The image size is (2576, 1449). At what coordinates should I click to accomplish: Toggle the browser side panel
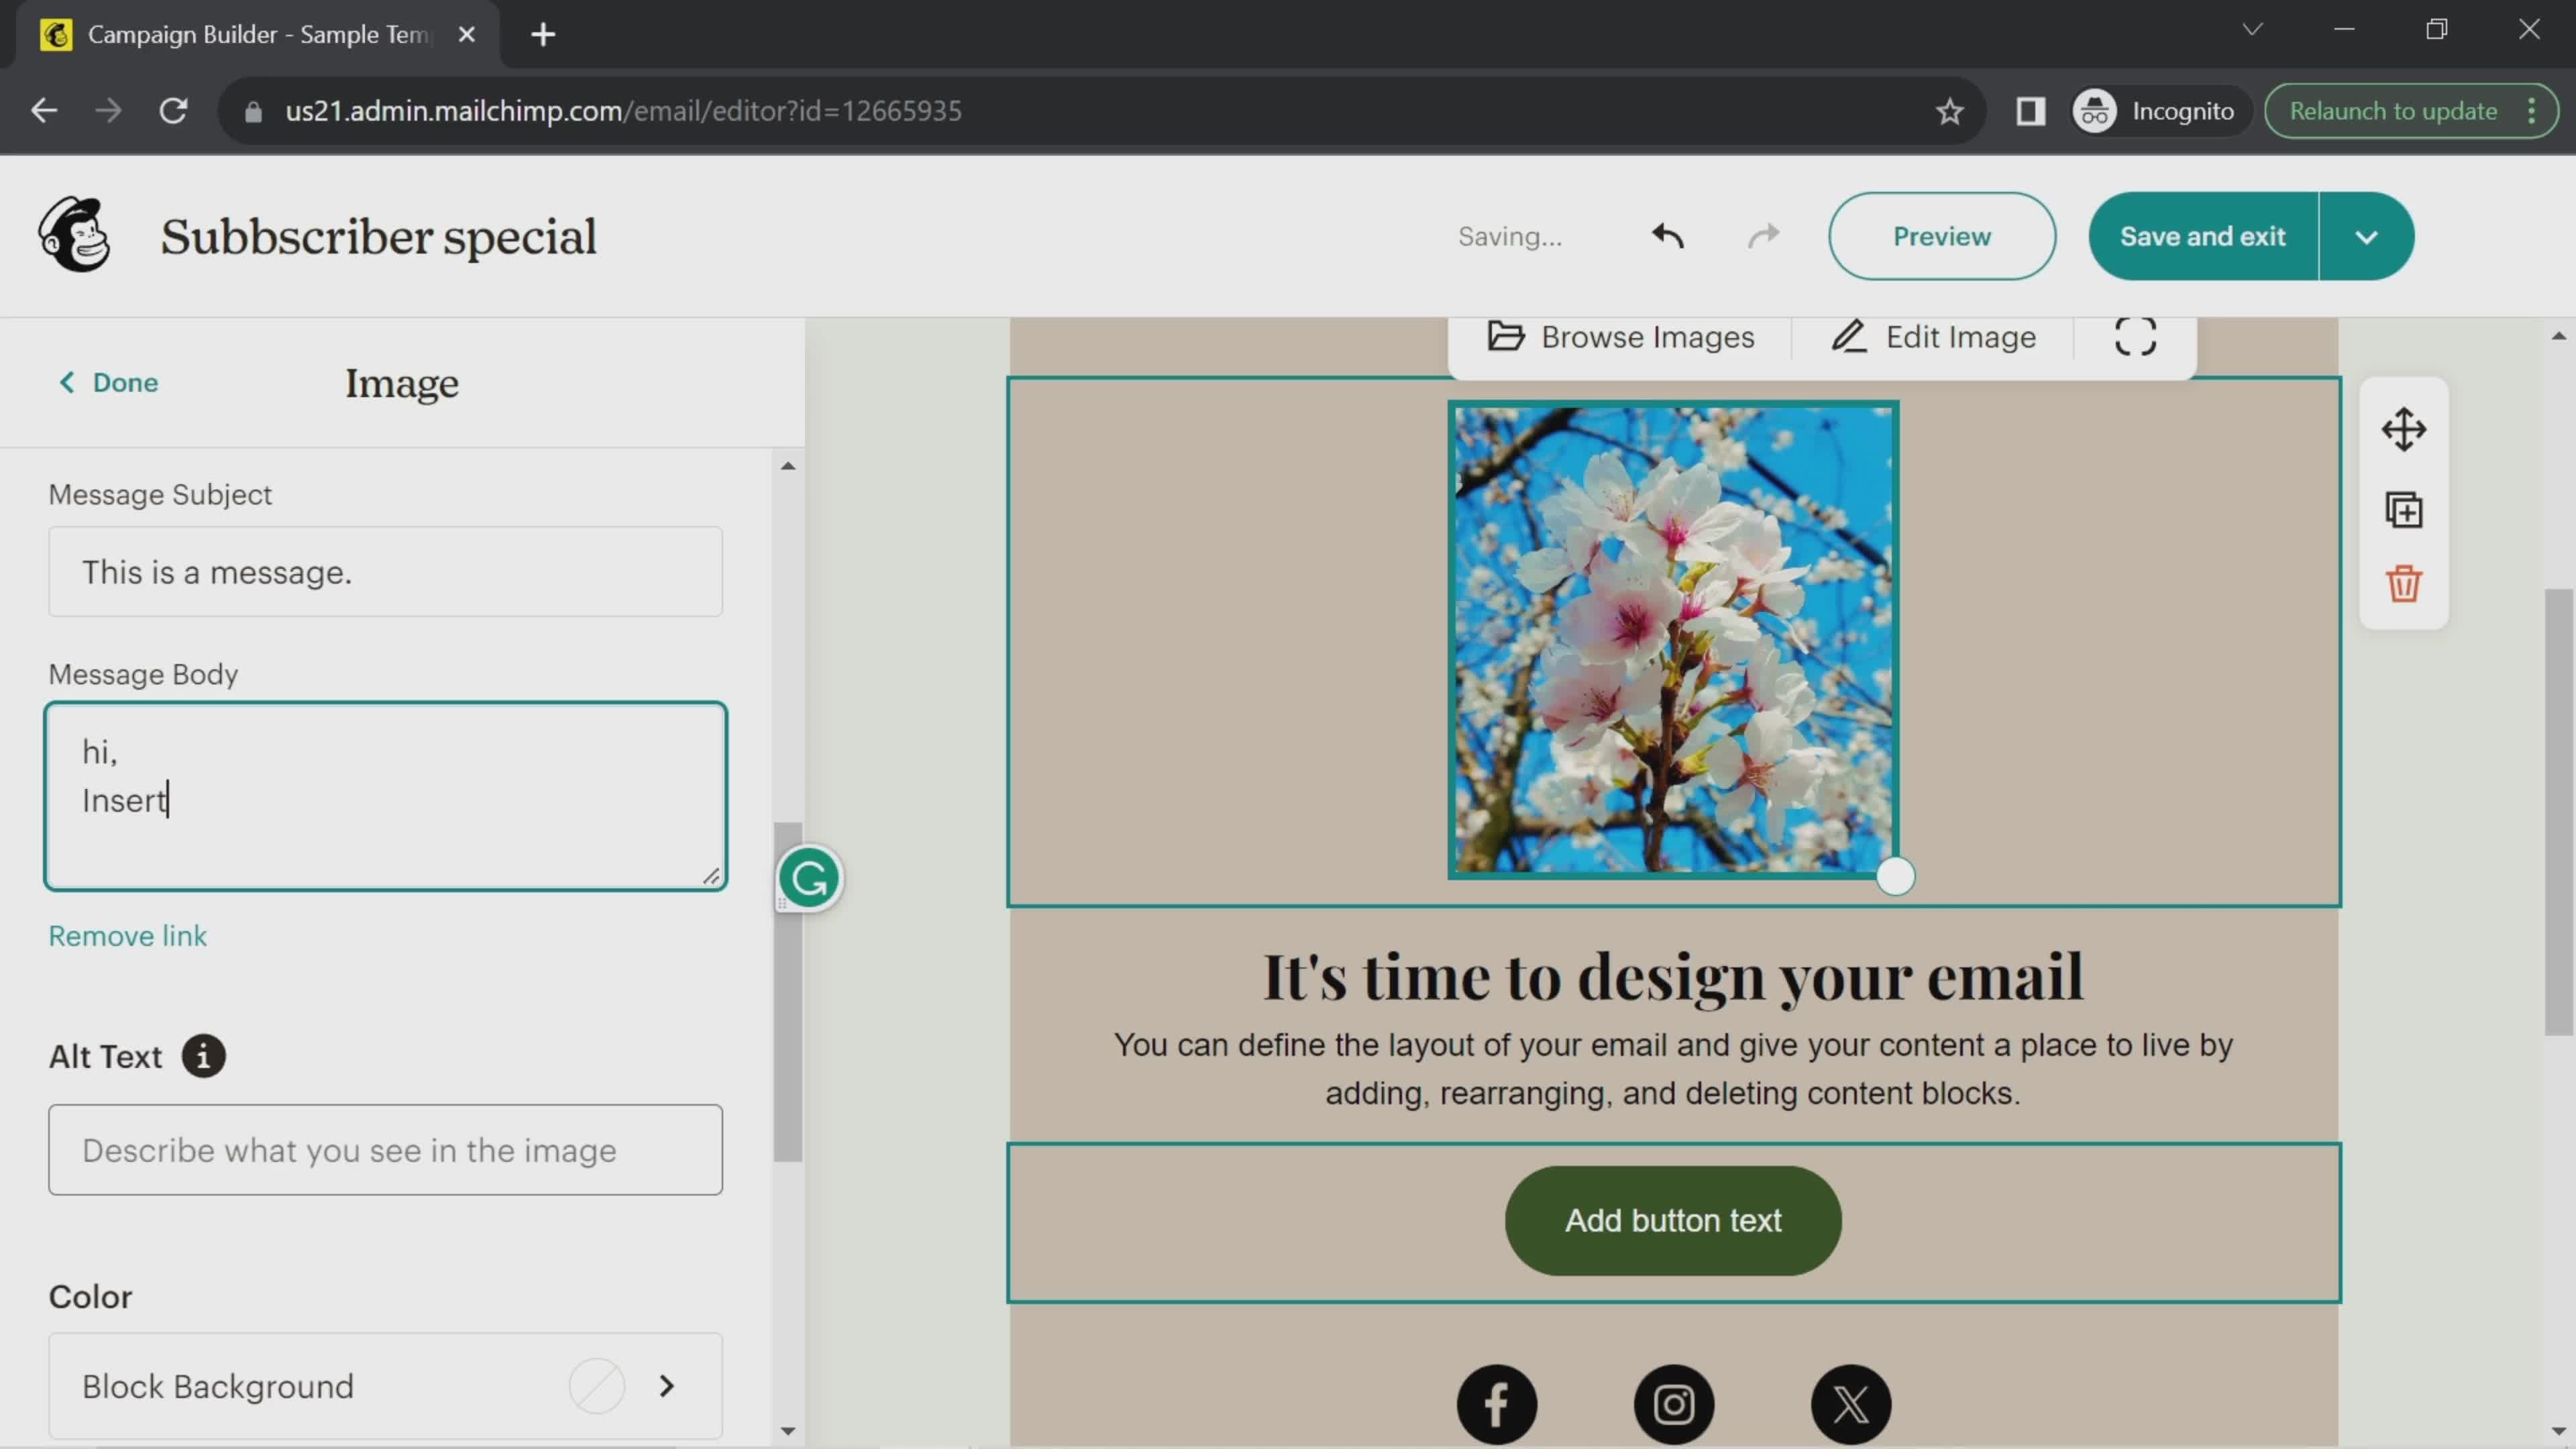tap(2030, 111)
